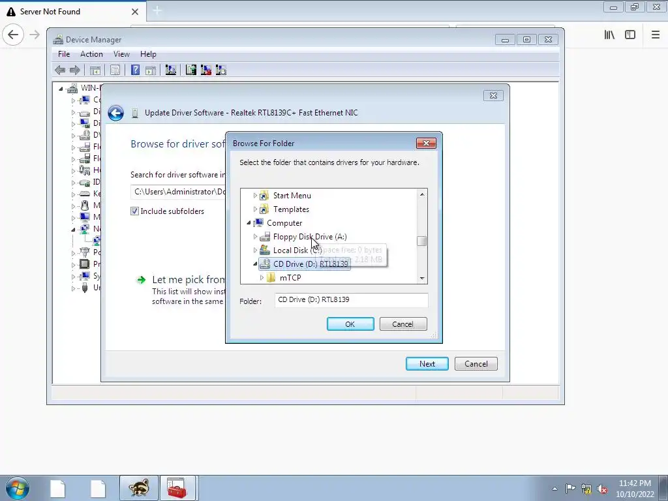Open the File menu in Device Manager

coord(64,54)
